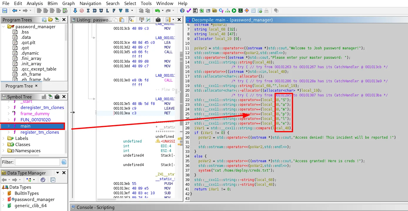This screenshot has height=211, width=408.
Task: Expand the Labels folder in Symbol Tree
Action: (4, 138)
